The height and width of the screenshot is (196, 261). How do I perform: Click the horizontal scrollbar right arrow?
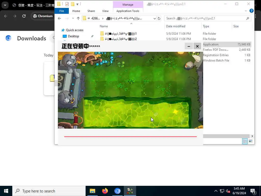[x=252, y=136]
